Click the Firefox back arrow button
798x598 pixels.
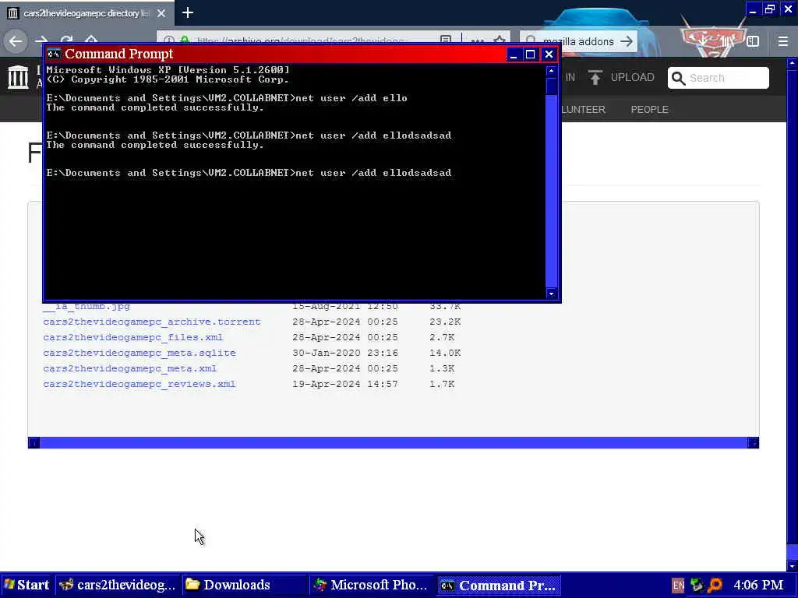coord(16,40)
